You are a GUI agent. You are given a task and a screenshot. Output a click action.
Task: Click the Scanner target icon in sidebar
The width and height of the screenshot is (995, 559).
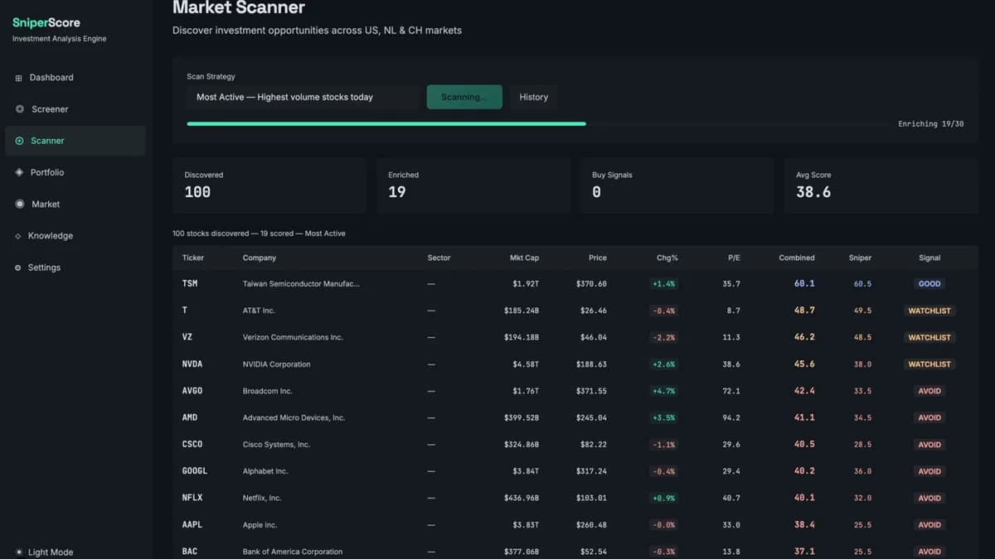(x=20, y=141)
